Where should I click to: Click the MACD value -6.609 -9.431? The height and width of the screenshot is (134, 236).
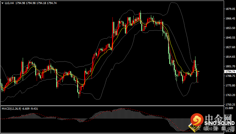(30, 109)
